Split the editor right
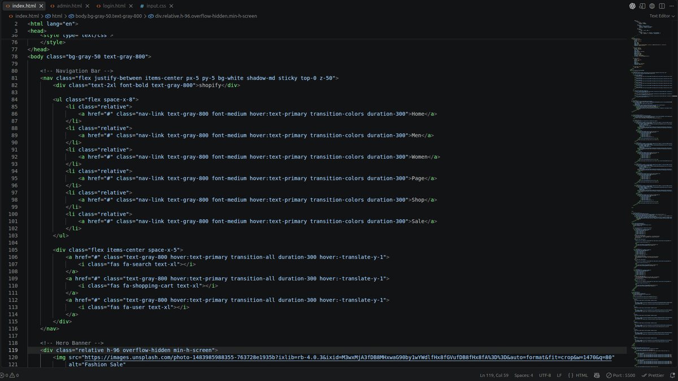Screen dimensions: 678x381 tap(661, 6)
